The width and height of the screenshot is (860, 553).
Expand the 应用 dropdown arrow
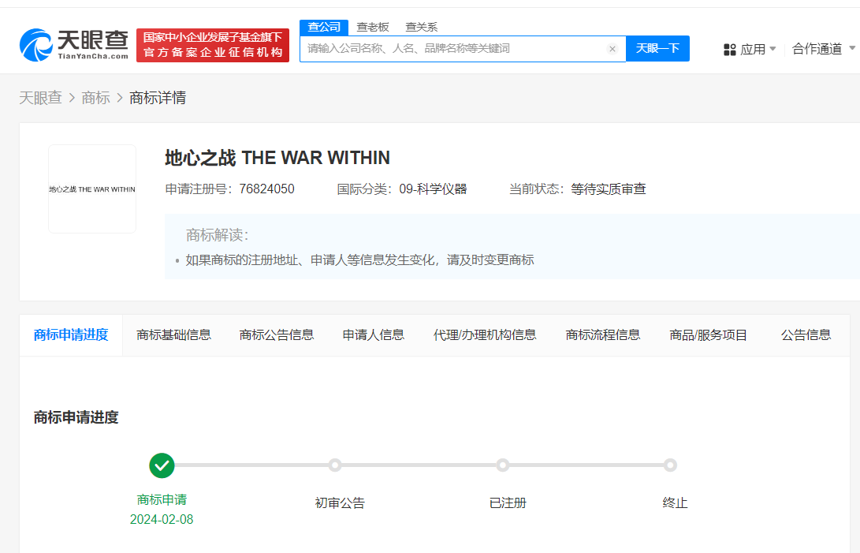coord(773,48)
